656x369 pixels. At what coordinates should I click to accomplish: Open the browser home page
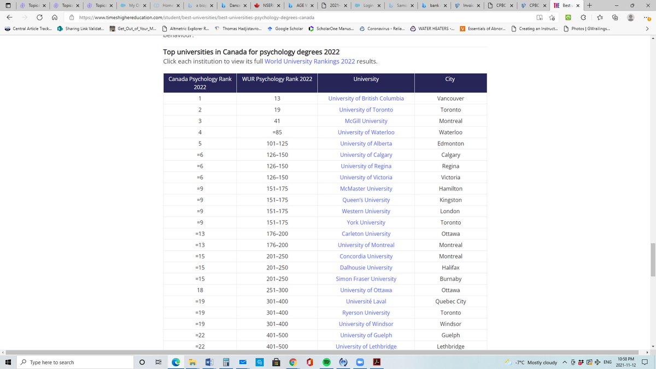click(55, 17)
